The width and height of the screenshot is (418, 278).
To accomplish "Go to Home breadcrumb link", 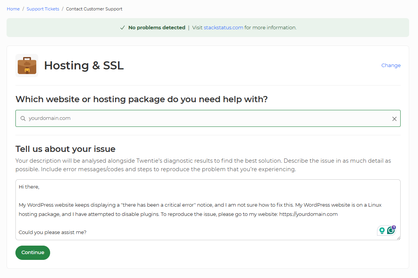I will click(x=13, y=9).
